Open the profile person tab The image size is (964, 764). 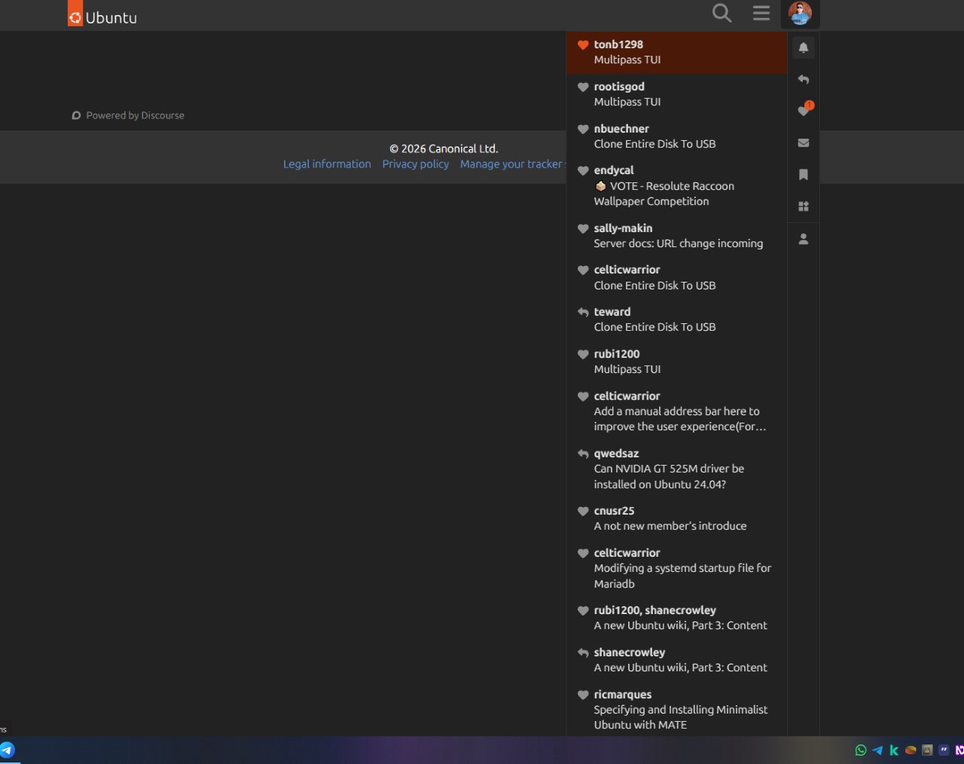point(804,239)
